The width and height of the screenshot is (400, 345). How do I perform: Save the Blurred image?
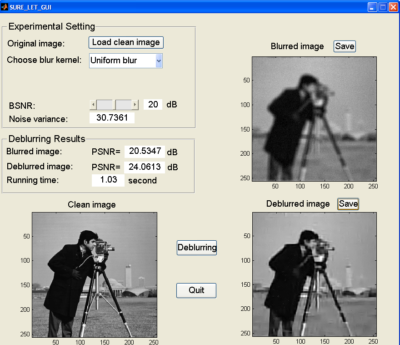[x=345, y=46]
